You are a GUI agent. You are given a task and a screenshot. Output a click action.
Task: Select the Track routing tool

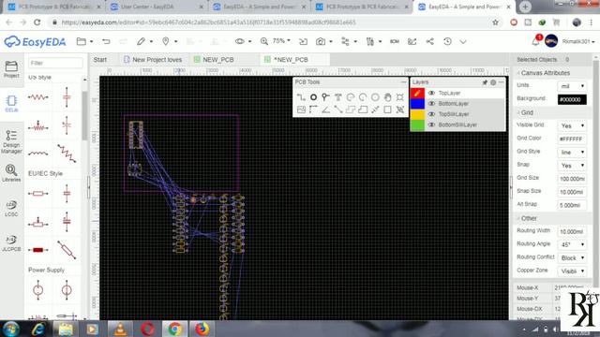301,97
